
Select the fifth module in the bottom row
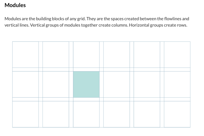coord(147,114)
